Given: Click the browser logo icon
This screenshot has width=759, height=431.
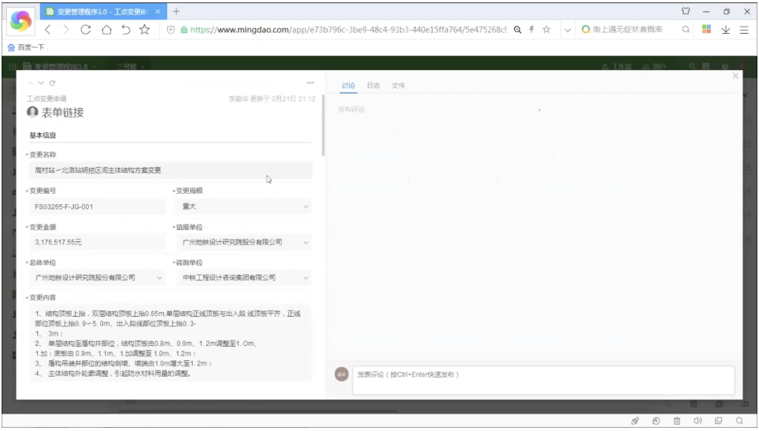Looking at the screenshot, I should coord(20,20).
